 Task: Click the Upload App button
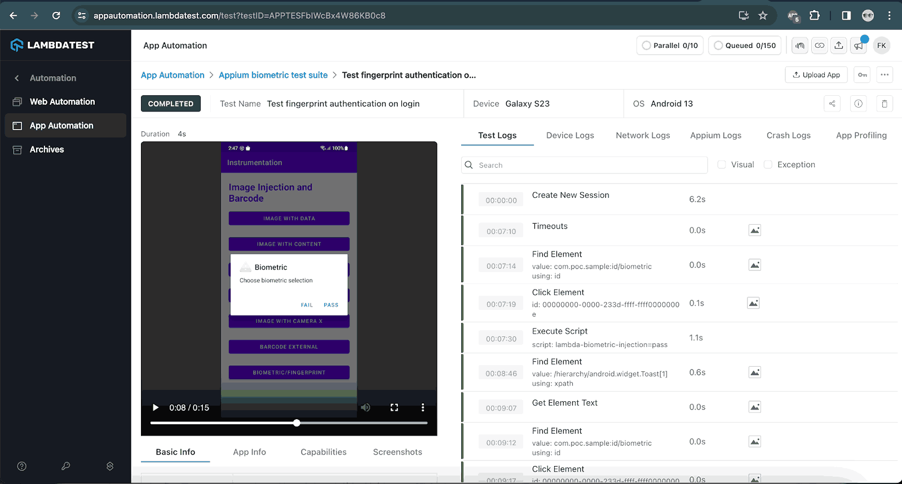(x=816, y=75)
